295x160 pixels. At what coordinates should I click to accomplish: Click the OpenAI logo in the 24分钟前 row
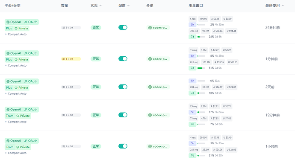[x=8, y=22]
